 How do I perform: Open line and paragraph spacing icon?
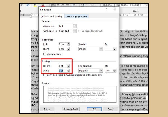74,5
